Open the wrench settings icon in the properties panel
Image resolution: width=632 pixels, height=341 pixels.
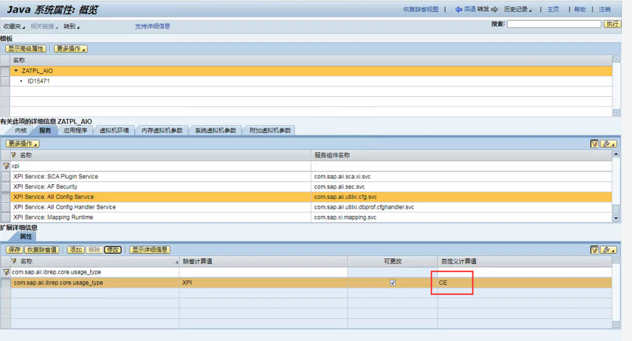608,250
